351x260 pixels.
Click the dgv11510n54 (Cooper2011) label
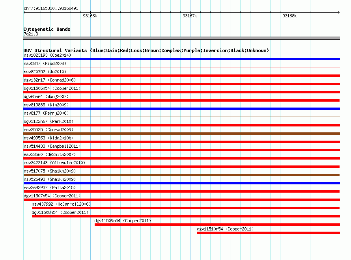[225, 229]
